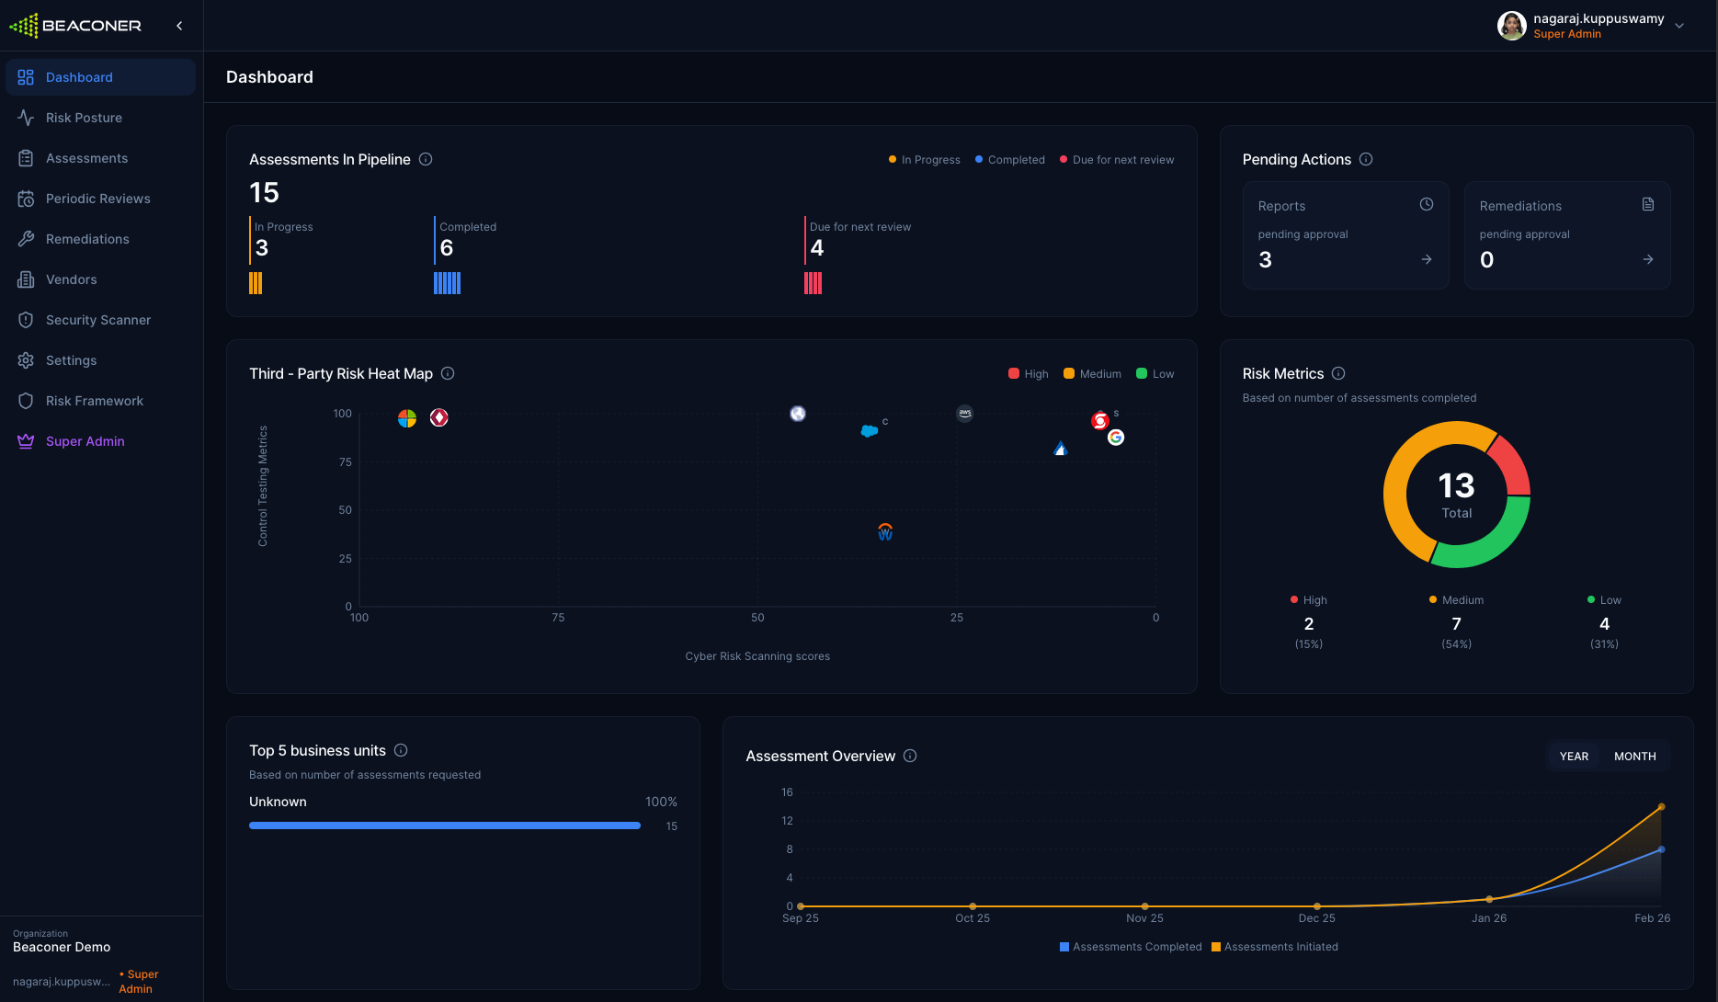
Task: Click the Salesforce cloud icon on heat map
Action: [869, 430]
